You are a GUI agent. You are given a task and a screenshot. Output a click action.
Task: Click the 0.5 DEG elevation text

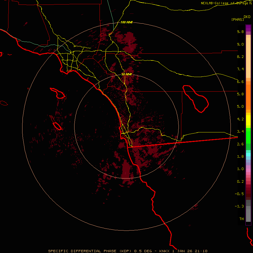pos(143,251)
